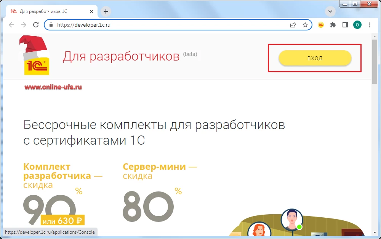Image resolution: width=381 pixels, height=239 pixels.
Task: Open the extensions puzzle icon
Action: (333, 25)
